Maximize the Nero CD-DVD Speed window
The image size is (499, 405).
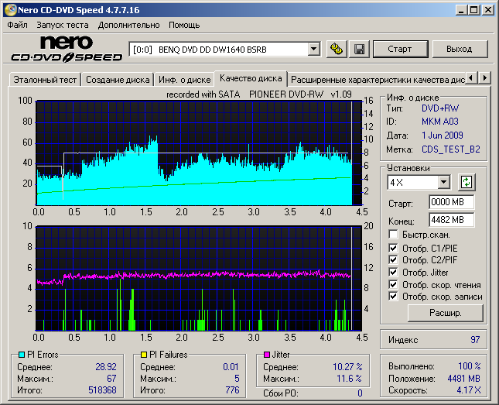474,10
